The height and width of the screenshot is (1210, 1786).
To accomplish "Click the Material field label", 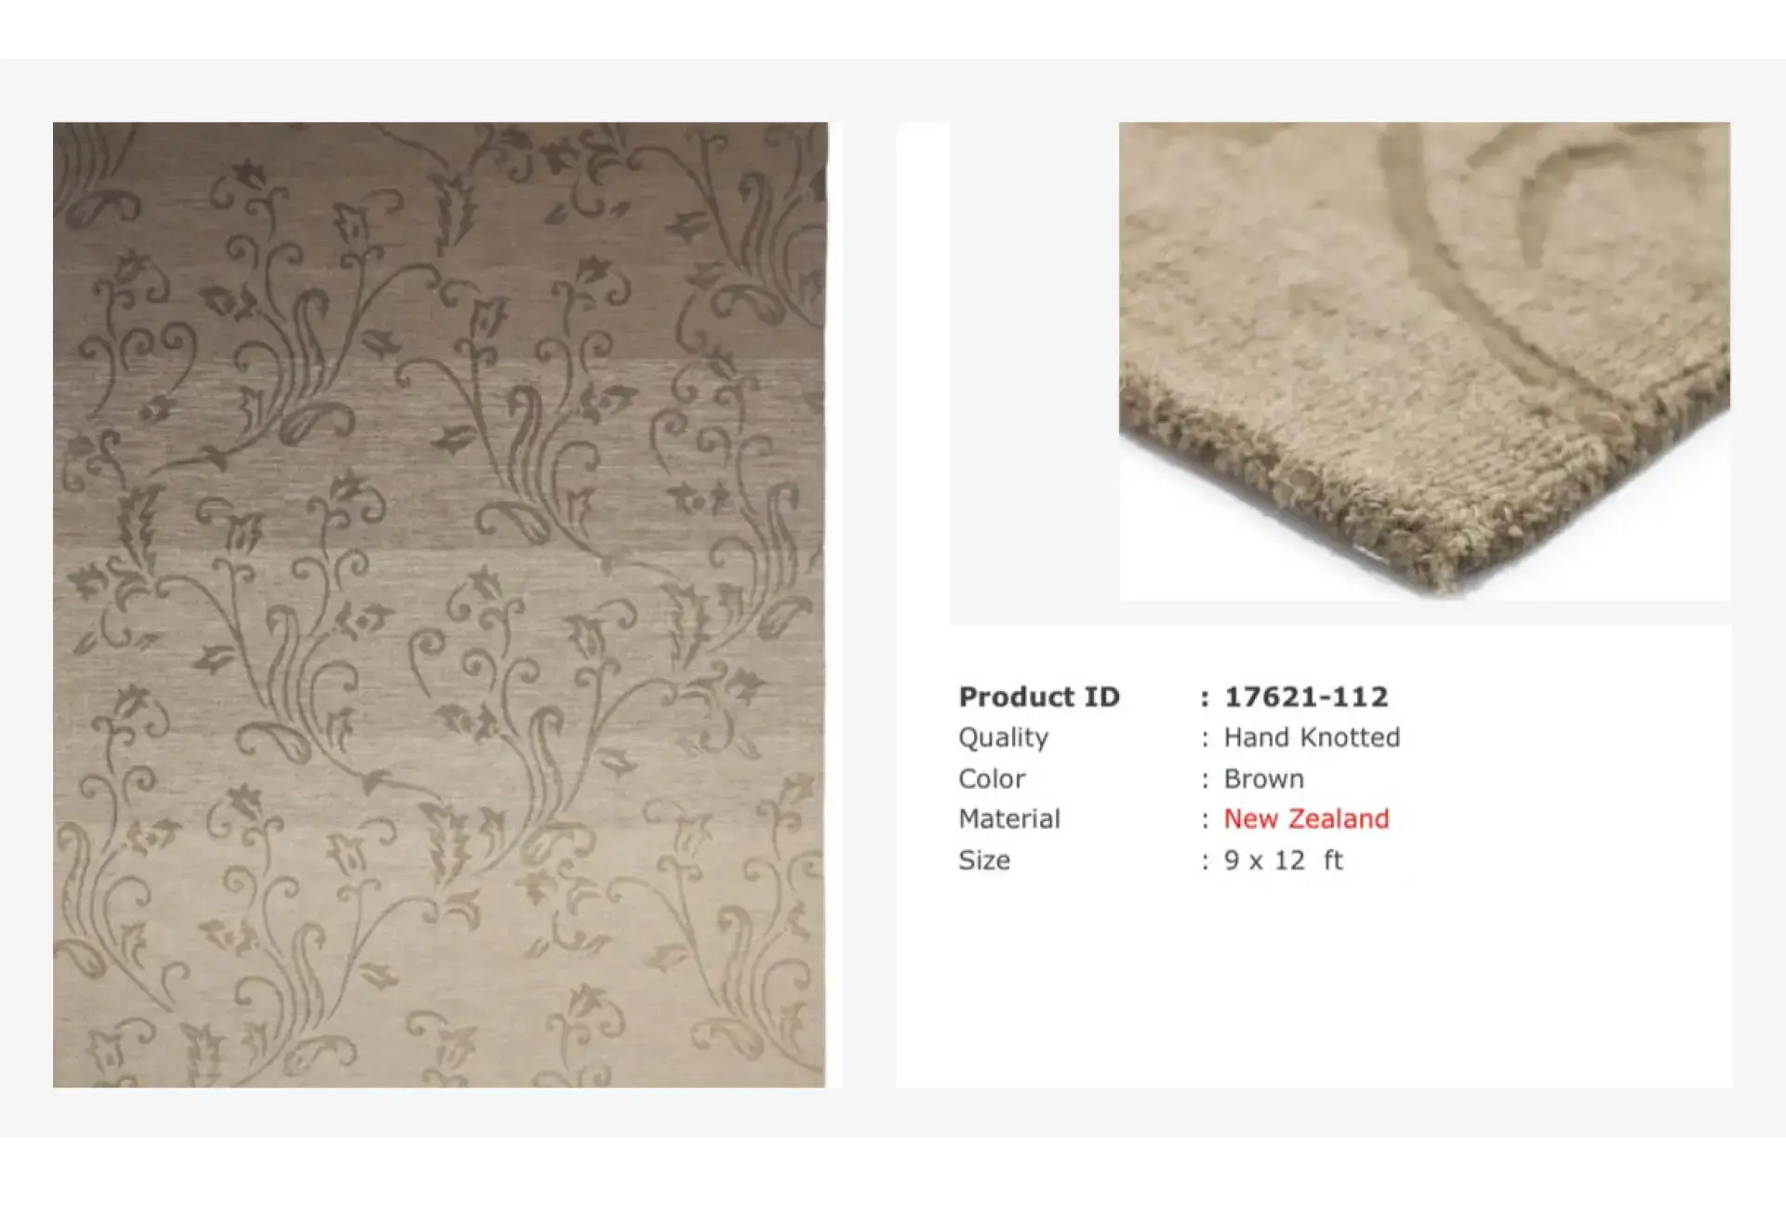I will (1009, 819).
